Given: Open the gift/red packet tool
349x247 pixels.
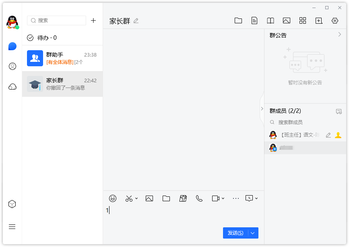Looking at the screenshot, I should click(x=183, y=198).
